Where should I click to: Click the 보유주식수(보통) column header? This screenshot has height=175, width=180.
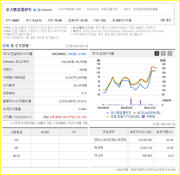pyautogui.click(x=141, y=132)
